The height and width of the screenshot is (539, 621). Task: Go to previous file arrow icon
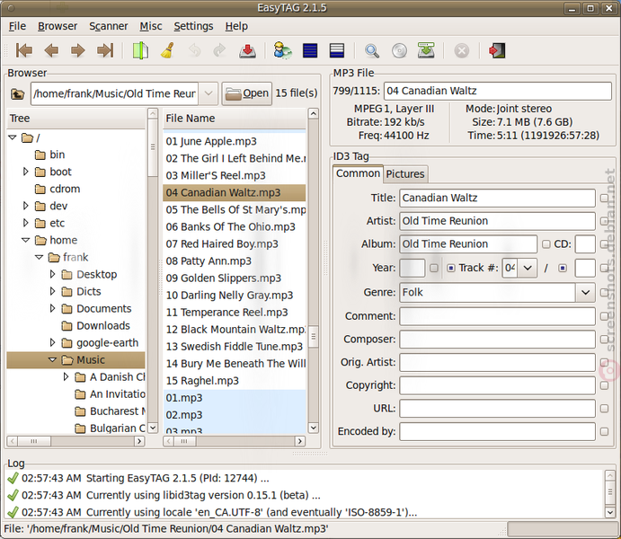[x=51, y=50]
